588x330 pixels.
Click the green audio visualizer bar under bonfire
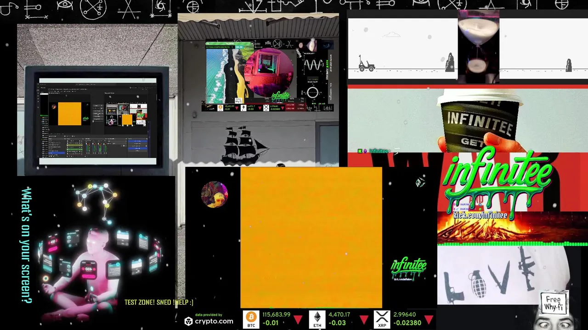pos(512,244)
